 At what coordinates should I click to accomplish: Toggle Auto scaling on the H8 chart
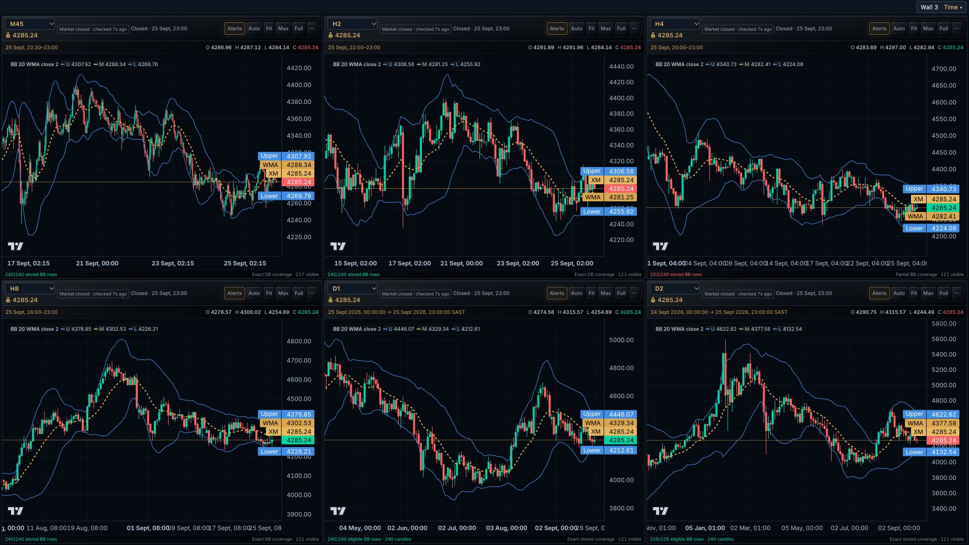[254, 293]
